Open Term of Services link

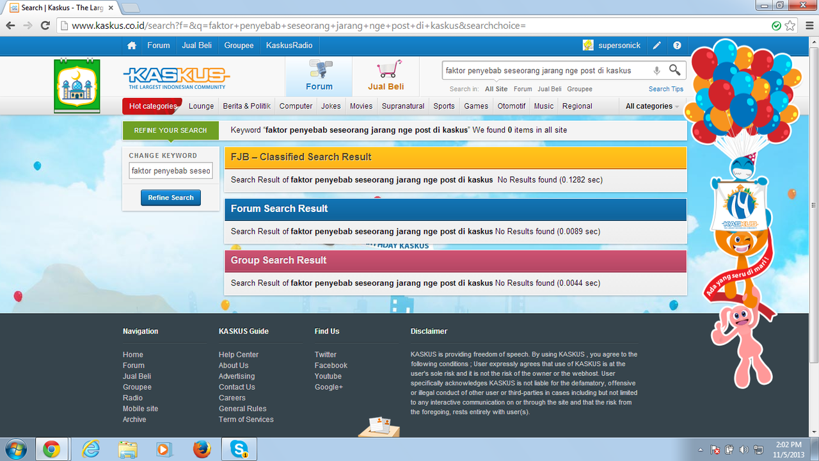pyautogui.click(x=246, y=419)
